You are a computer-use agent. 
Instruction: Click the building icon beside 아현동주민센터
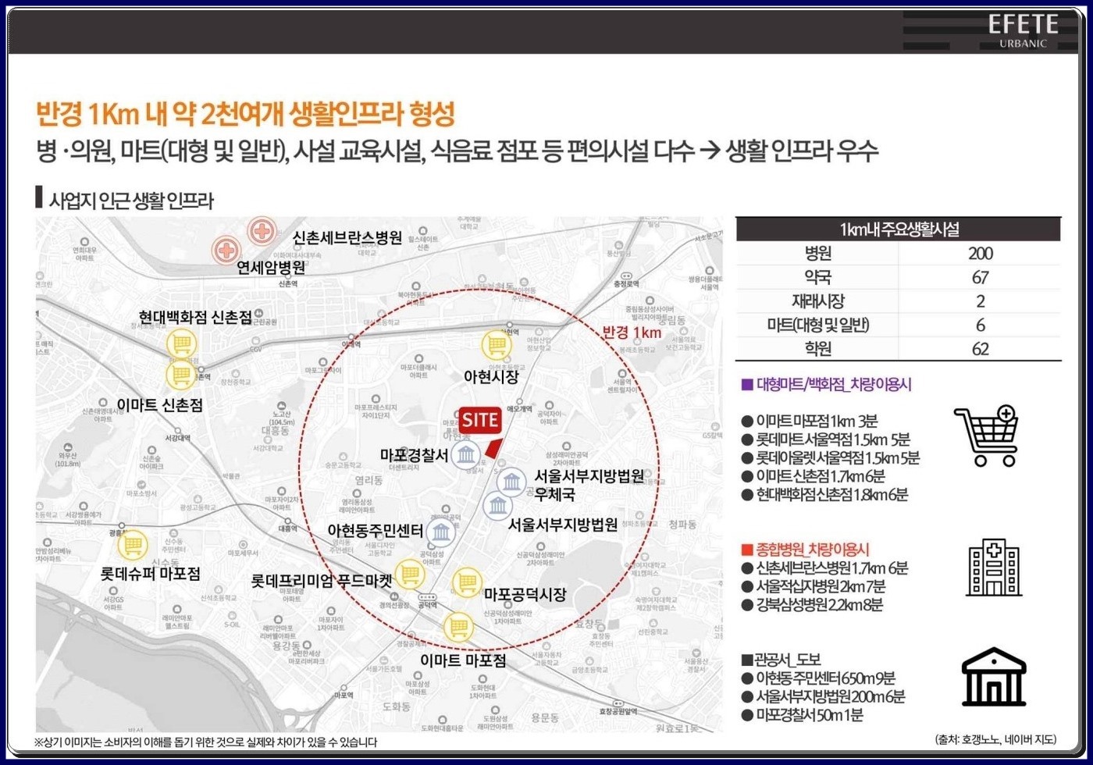click(x=441, y=533)
